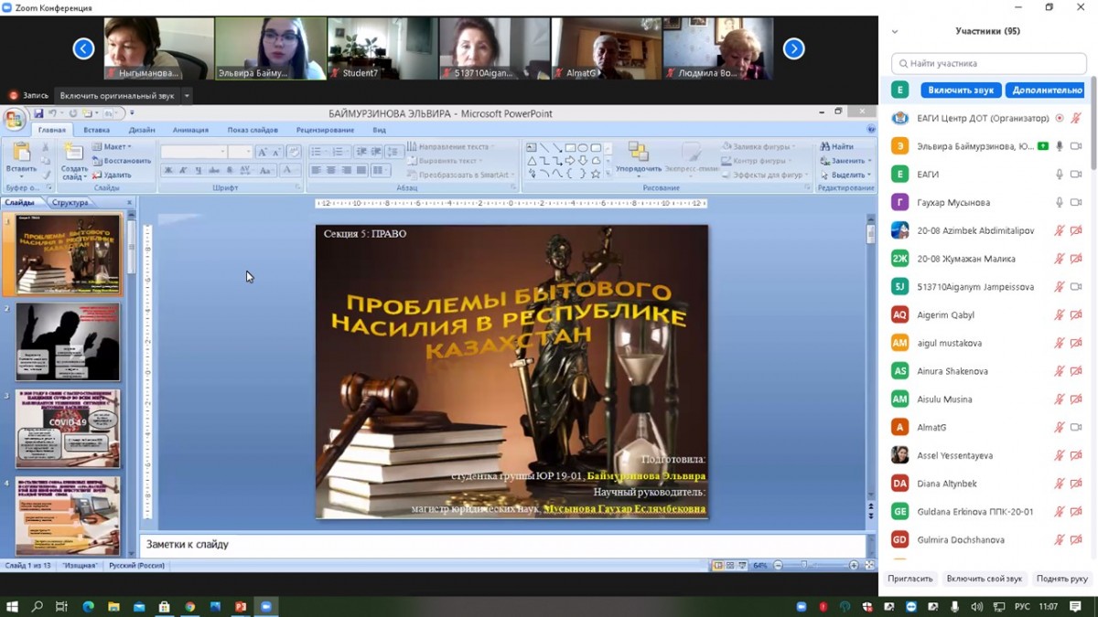
Task: Switch to slide sorter view icon
Action: tap(730, 566)
